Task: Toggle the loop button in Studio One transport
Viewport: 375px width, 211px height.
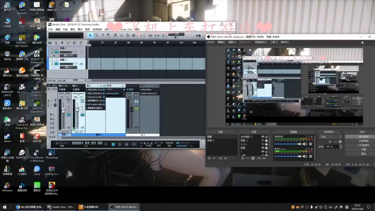Action: [x=134, y=144]
